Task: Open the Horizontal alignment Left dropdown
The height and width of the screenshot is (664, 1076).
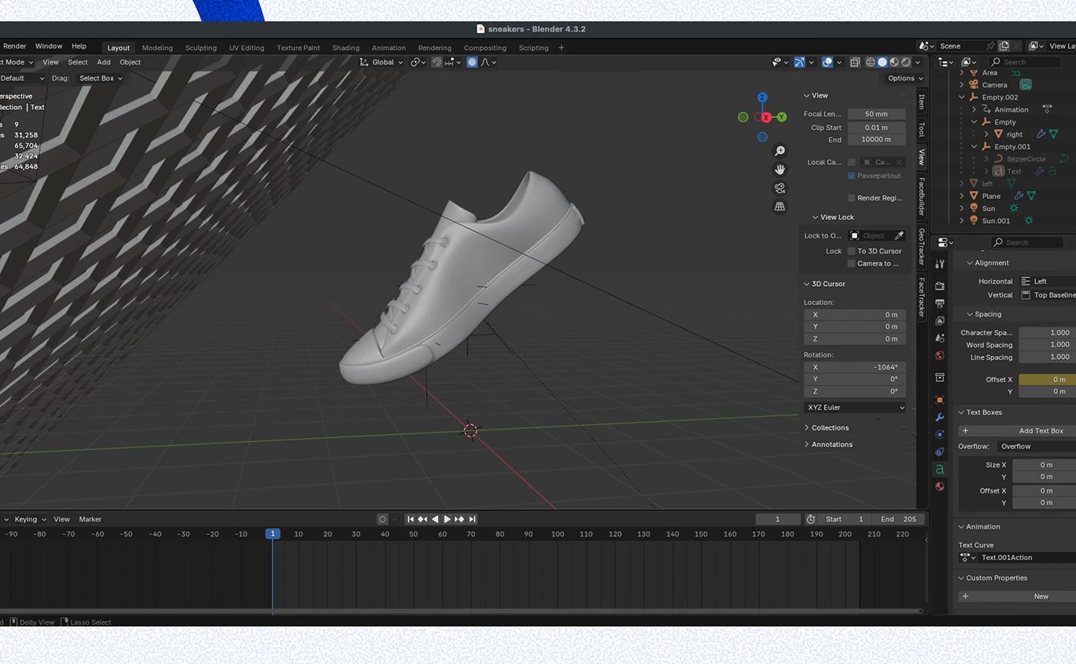Action: [1048, 281]
